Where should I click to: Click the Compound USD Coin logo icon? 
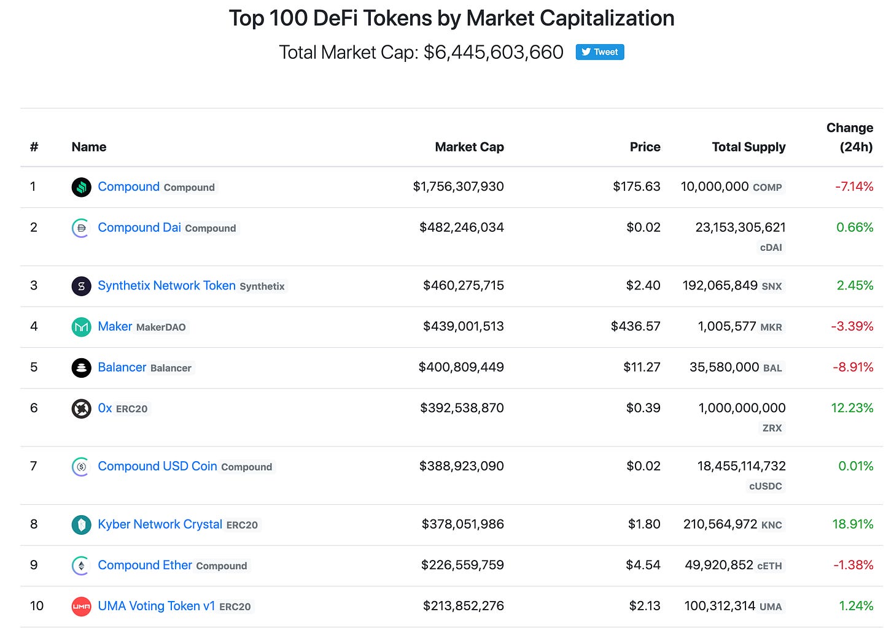tap(81, 467)
